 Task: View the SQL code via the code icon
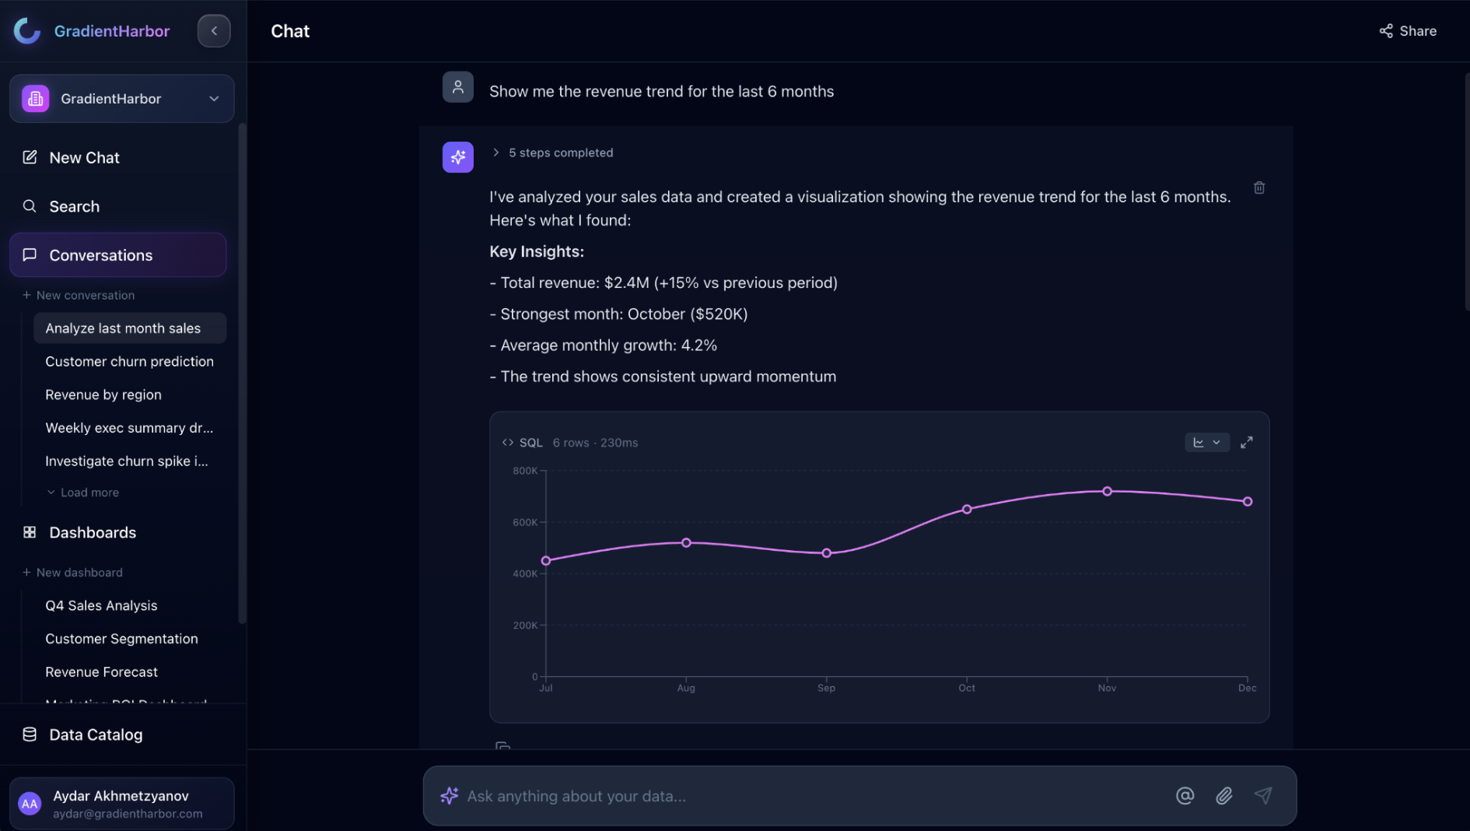507,442
